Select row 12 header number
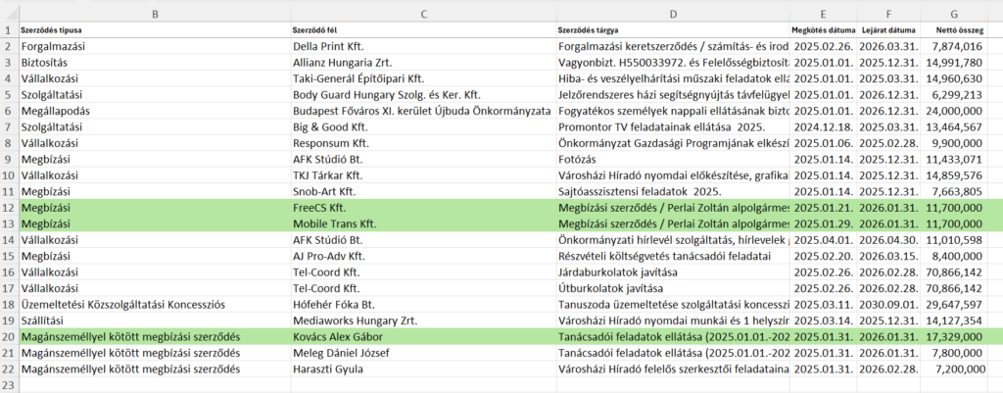Image resolution: width=1003 pixels, height=393 pixels. tap(9, 208)
